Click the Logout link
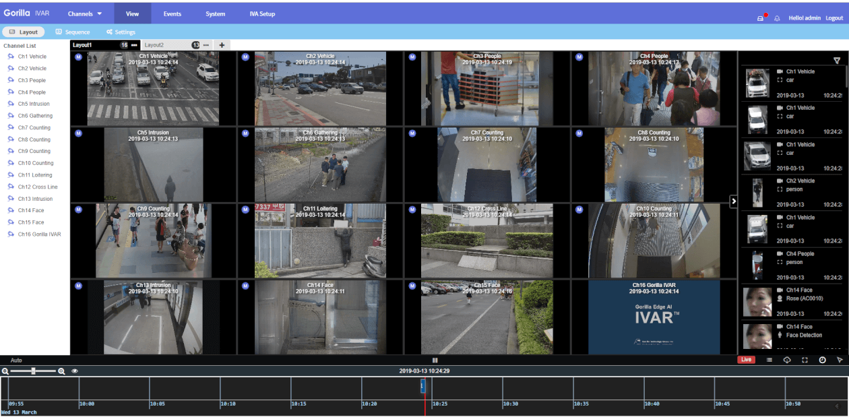Screen dimensions: 849x417 (x=834, y=18)
